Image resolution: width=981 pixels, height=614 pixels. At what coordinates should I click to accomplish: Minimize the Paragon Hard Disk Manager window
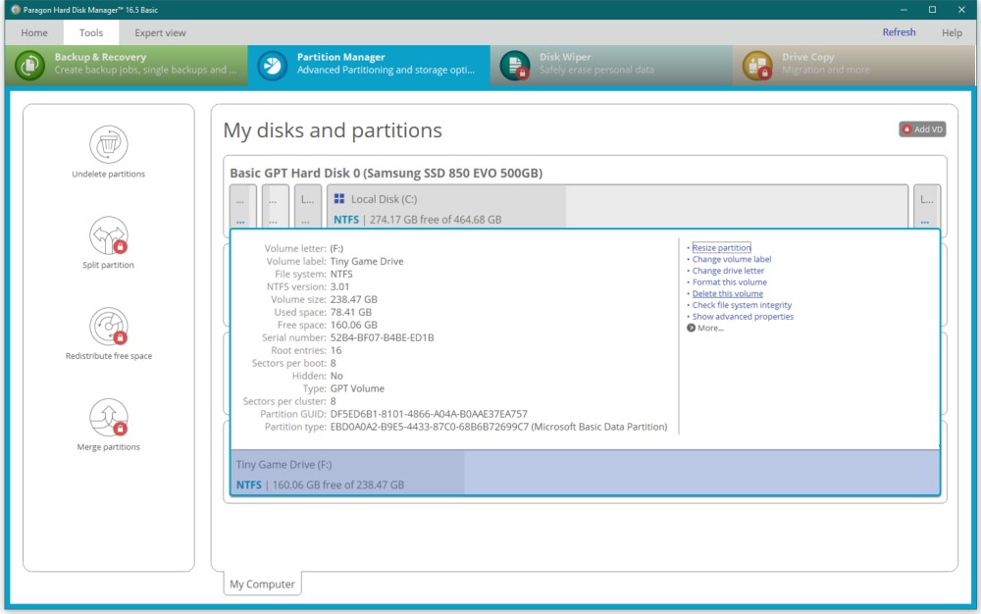click(x=904, y=10)
